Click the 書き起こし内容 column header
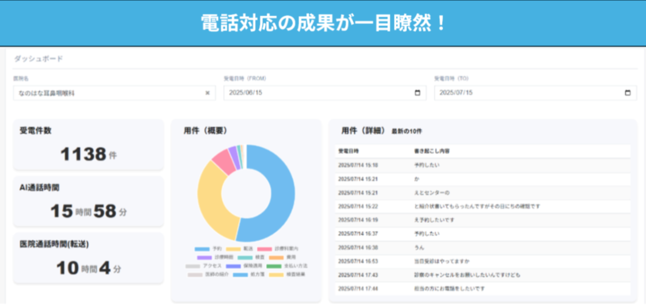The image size is (646, 307). coord(431,151)
